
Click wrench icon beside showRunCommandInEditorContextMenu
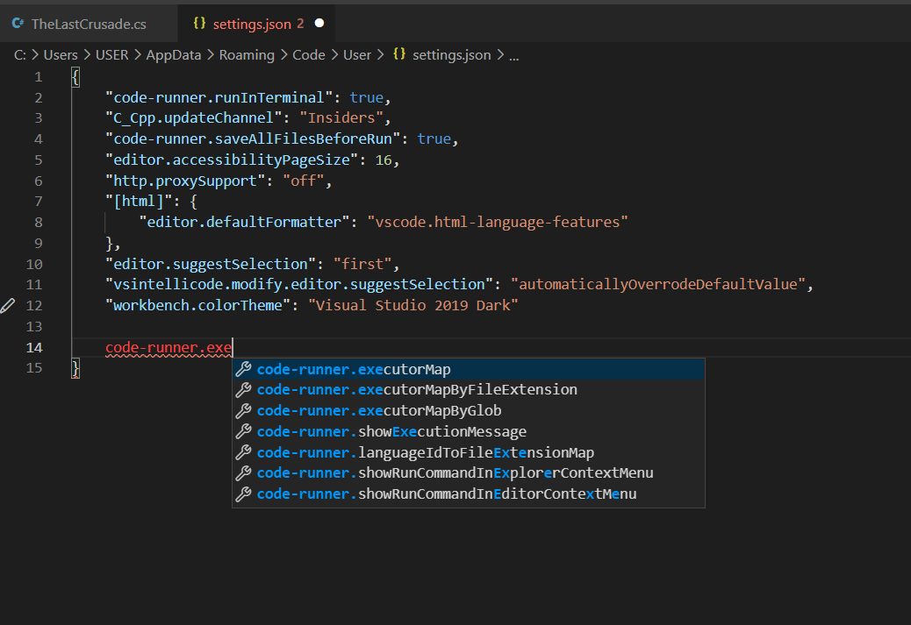[x=243, y=494]
